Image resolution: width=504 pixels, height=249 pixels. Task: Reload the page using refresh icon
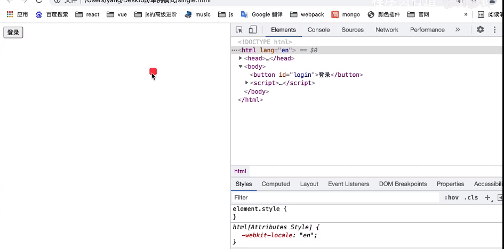point(39,1)
